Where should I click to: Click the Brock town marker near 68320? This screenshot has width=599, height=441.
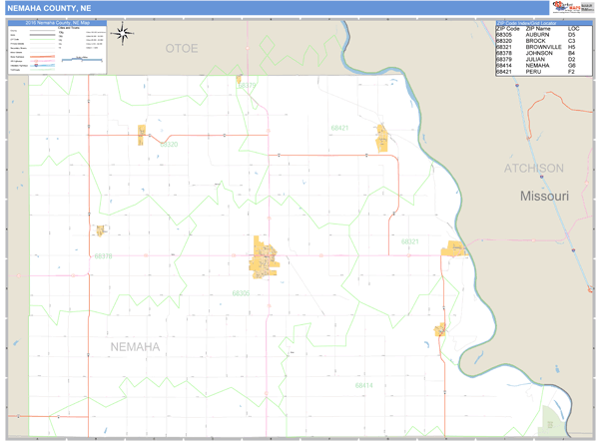tap(142, 131)
